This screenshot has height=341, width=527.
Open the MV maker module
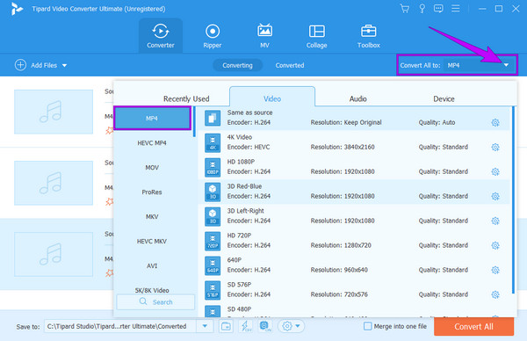(264, 36)
